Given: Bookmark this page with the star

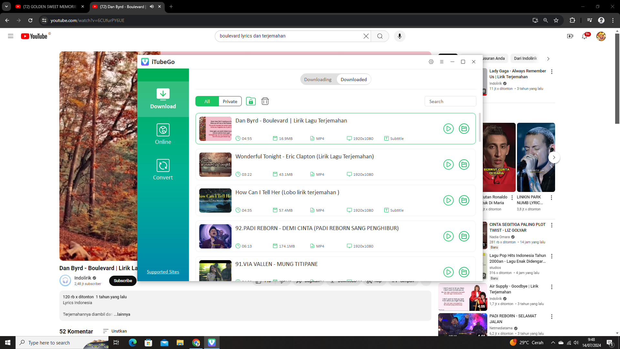Looking at the screenshot, I should point(556,20).
